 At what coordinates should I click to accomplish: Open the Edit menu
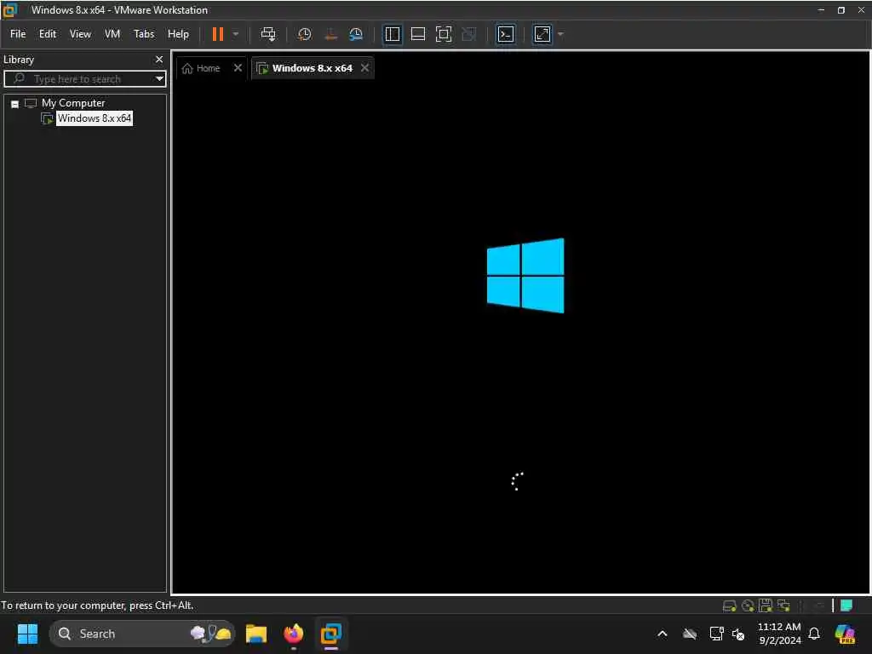(48, 34)
